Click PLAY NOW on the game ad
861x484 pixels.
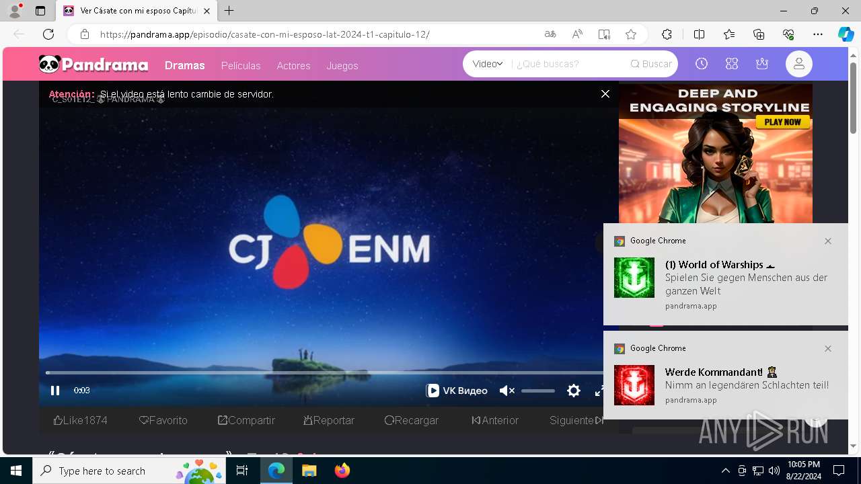(782, 122)
